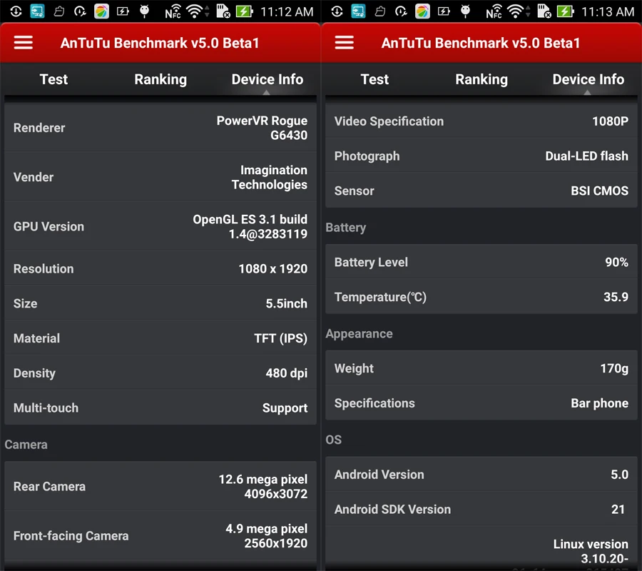Tap sync download icon on 11:13 AM status bar
This screenshot has height=571, width=642.
(337, 11)
